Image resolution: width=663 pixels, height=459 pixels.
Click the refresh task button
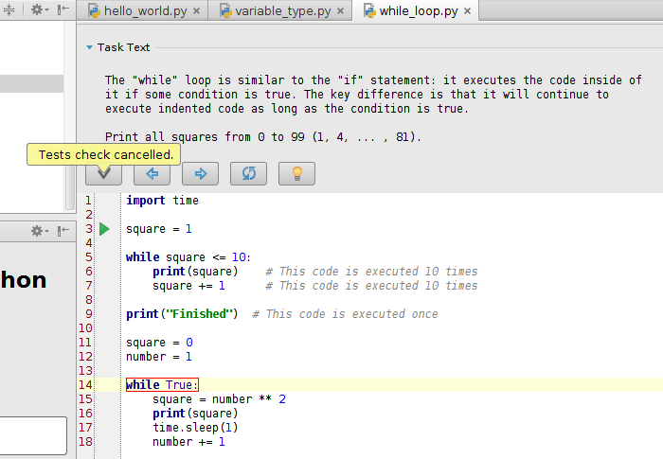[x=248, y=174]
